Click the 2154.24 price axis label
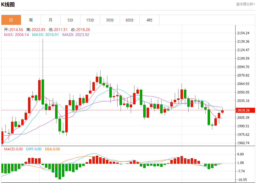Screen dimensions: 257x183 pyautogui.click(x=243, y=33)
